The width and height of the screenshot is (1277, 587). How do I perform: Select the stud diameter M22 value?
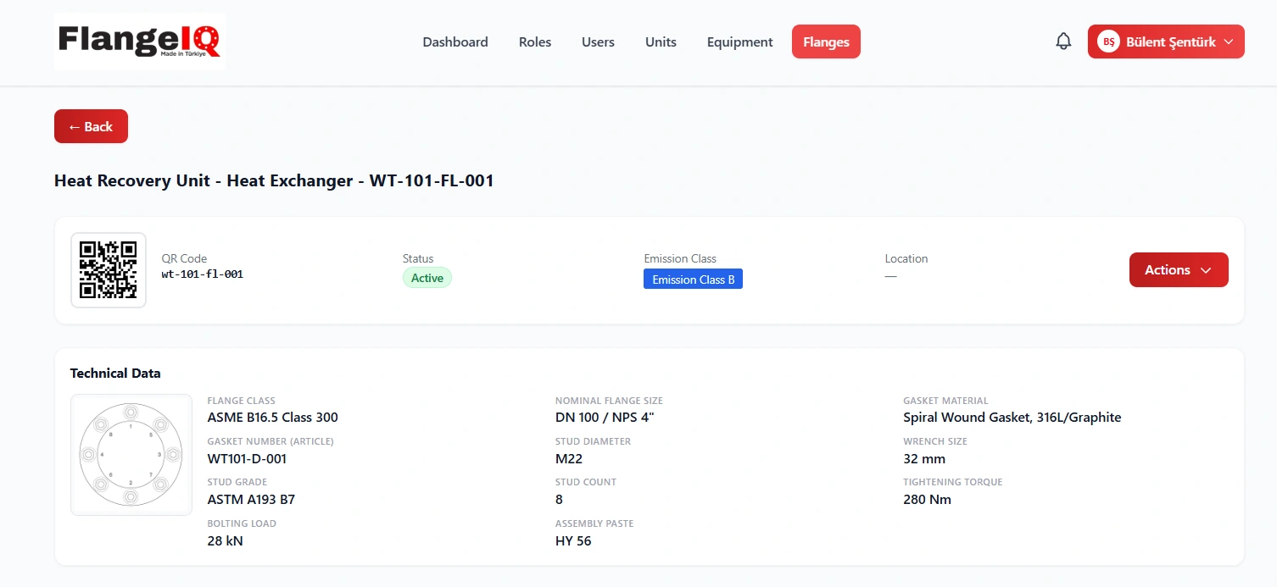coord(569,458)
